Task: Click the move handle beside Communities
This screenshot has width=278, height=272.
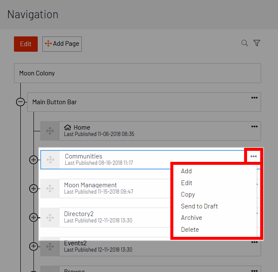Action: 50,160
